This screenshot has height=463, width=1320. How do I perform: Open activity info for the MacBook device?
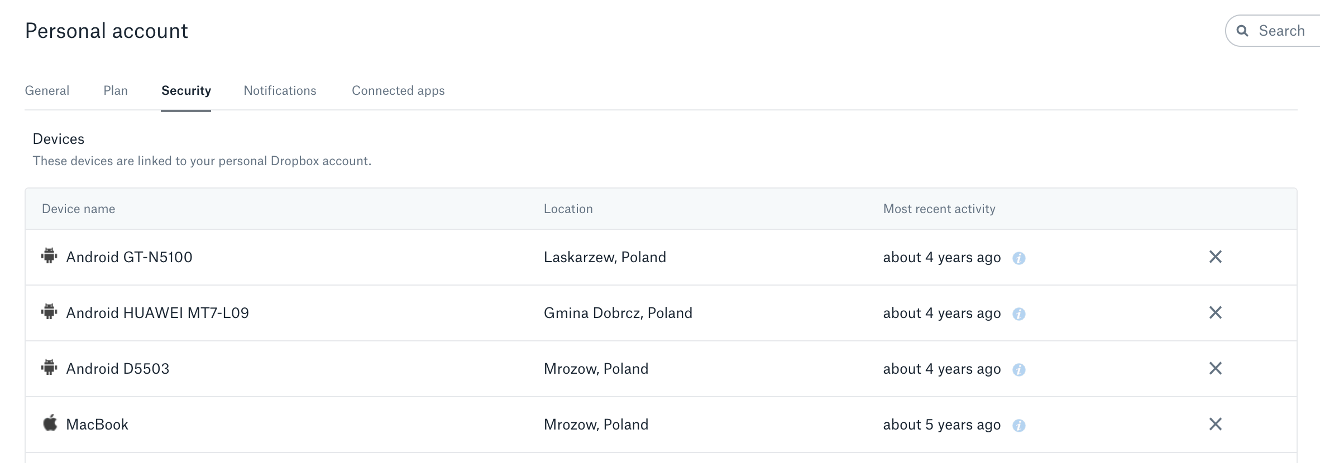[1020, 426]
